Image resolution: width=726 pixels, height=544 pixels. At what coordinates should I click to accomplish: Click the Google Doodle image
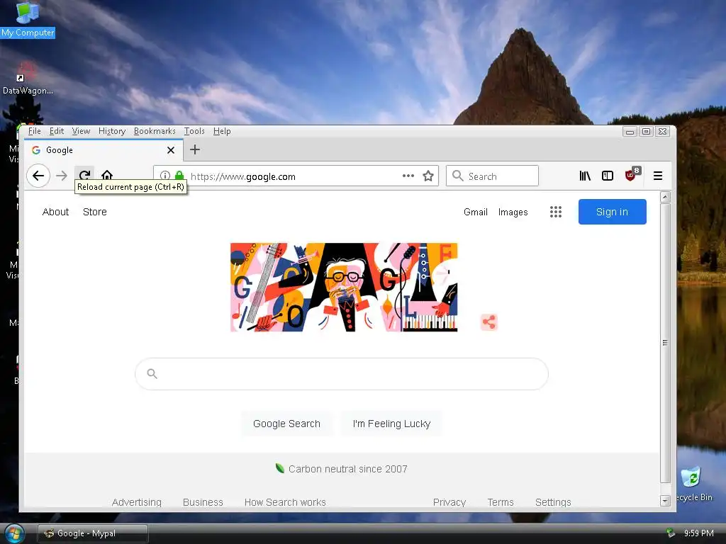pyautogui.click(x=344, y=288)
